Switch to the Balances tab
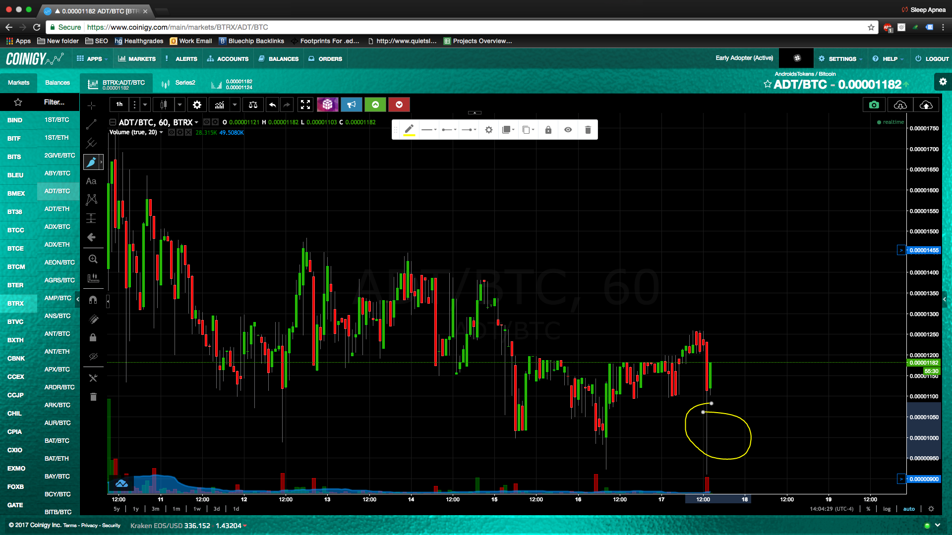Viewport: 952px width, 535px height. click(58, 83)
